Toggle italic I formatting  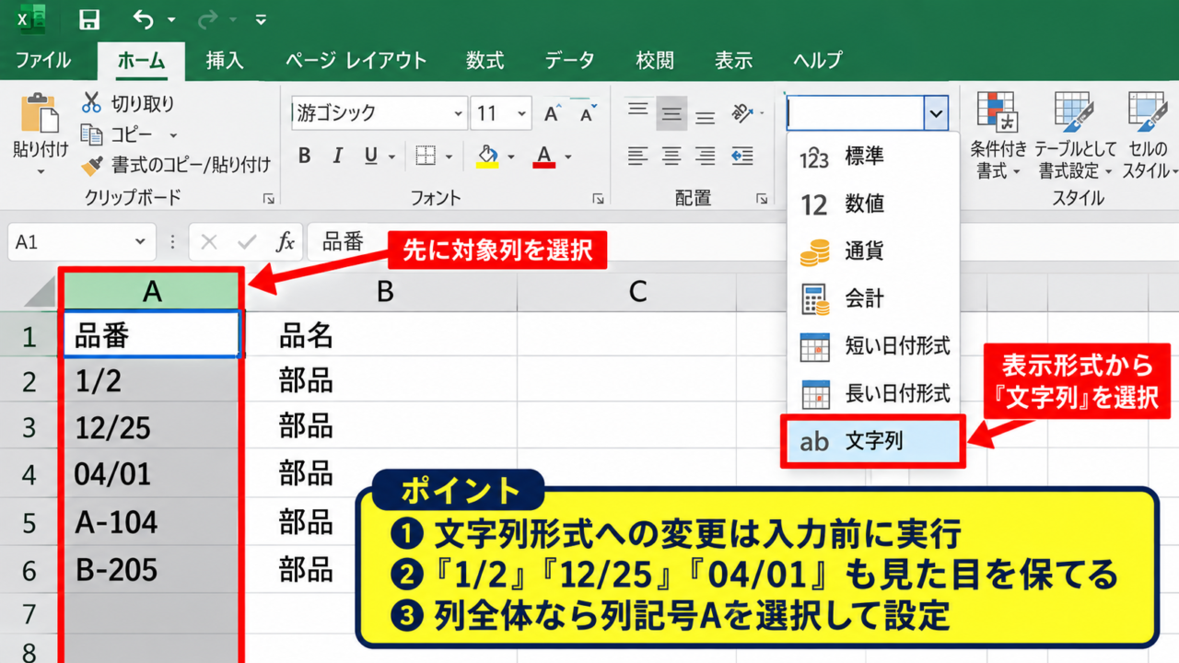coord(338,157)
